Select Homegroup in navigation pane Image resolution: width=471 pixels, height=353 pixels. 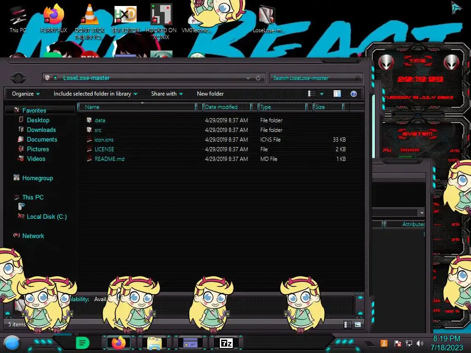(38, 178)
